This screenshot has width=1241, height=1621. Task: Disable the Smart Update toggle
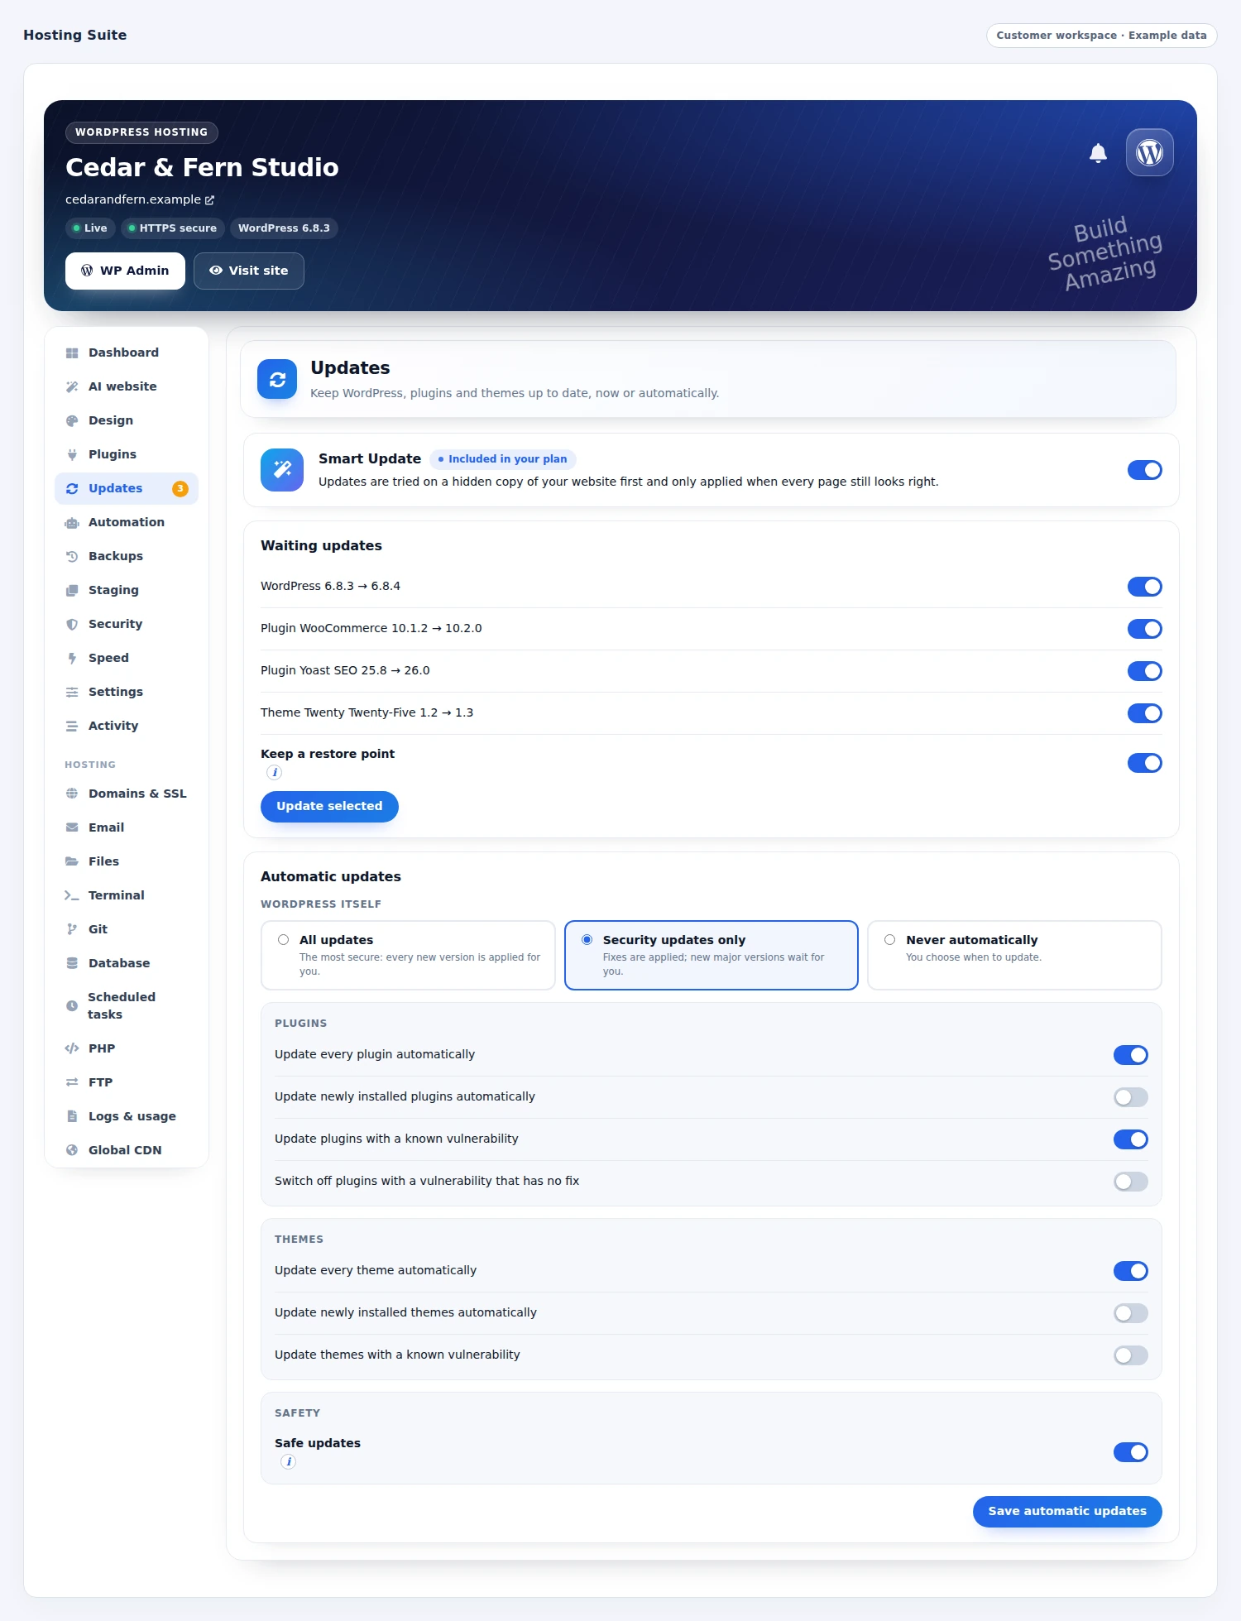1145,470
